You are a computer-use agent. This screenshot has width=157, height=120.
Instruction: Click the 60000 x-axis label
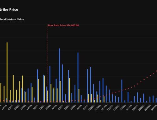4,107
